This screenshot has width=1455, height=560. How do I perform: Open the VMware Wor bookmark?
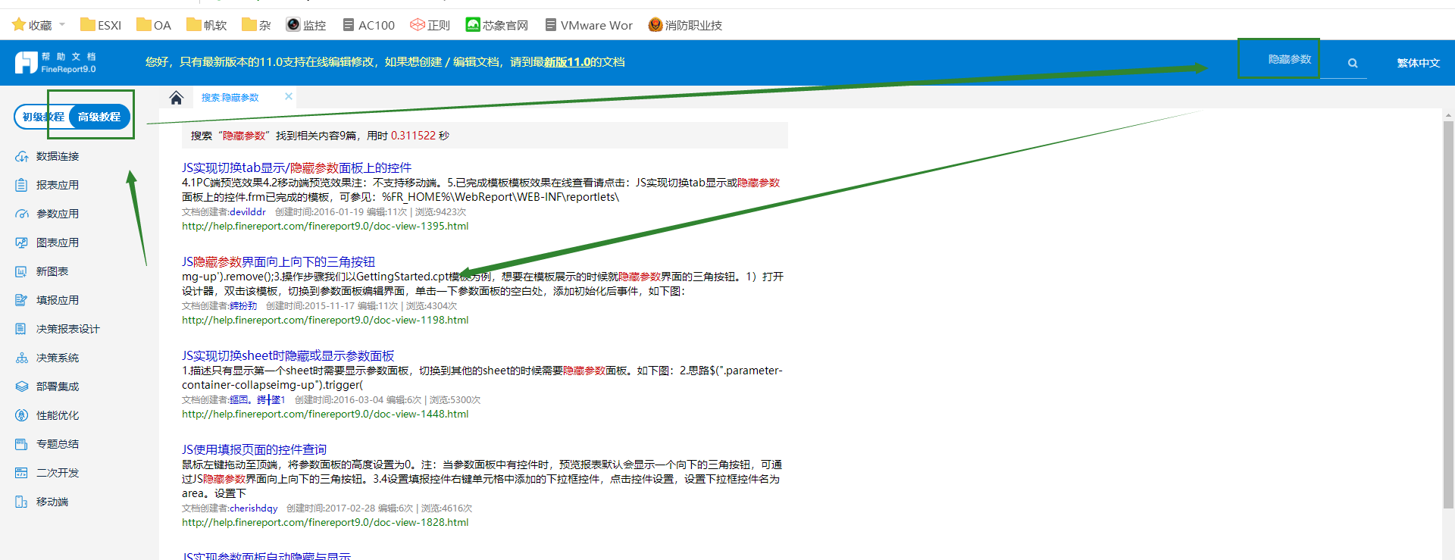pyautogui.click(x=589, y=25)
